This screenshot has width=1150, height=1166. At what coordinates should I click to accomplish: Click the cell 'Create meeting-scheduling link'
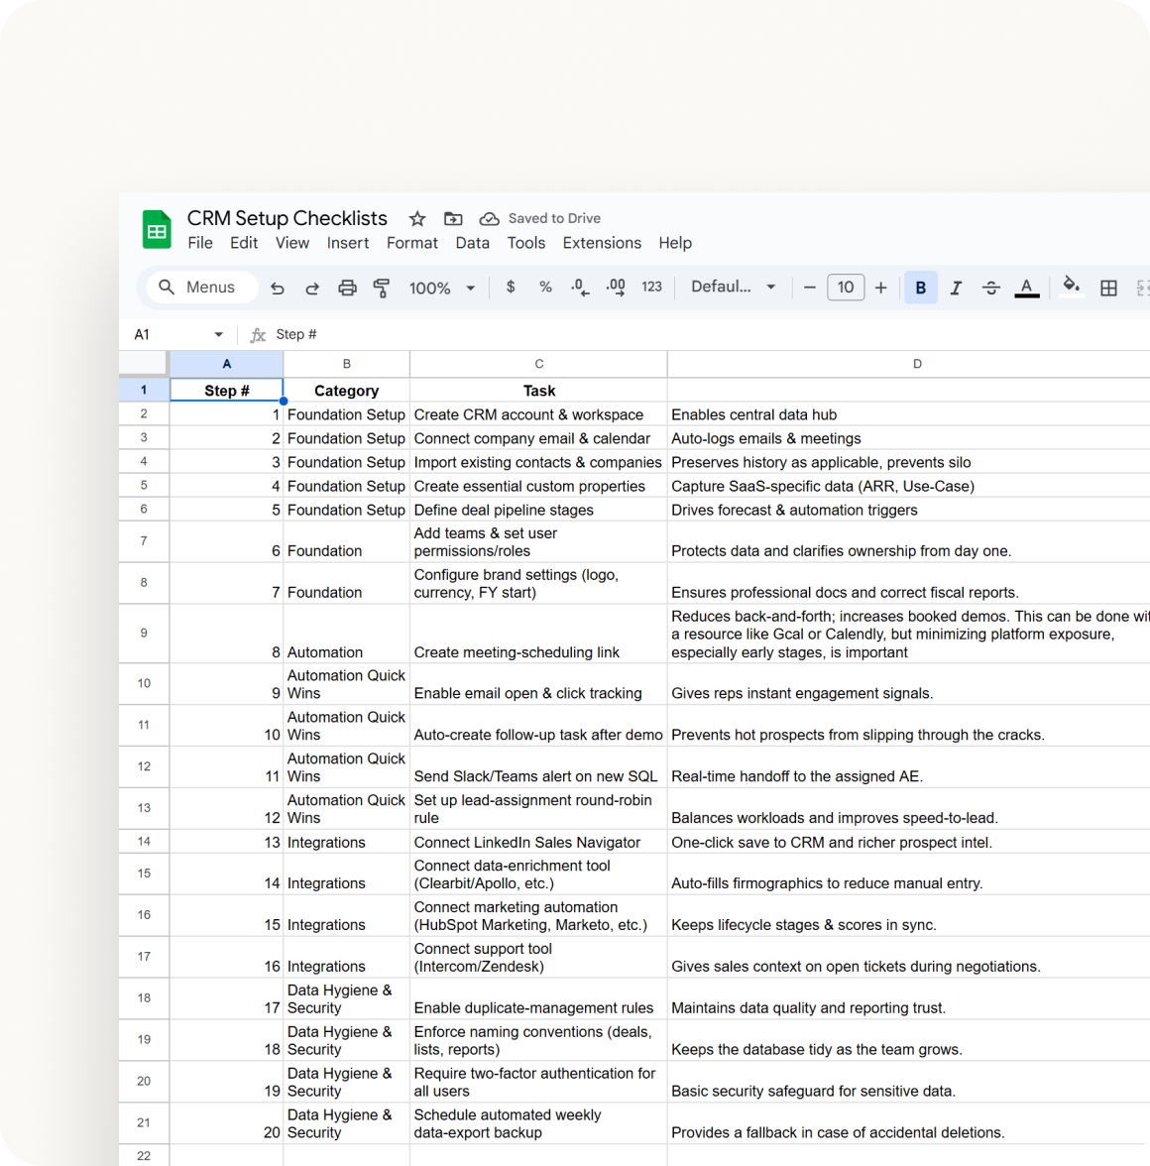(x=539, y=633)
